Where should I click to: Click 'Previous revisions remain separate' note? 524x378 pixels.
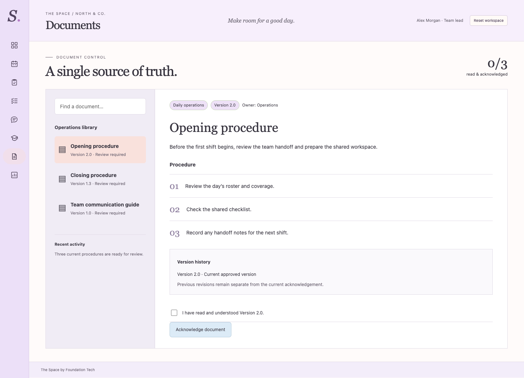250,285
